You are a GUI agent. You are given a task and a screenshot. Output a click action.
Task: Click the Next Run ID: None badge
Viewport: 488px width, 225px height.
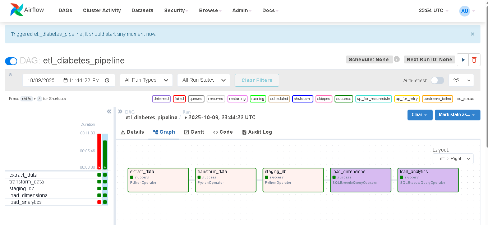tap(429, 59)
